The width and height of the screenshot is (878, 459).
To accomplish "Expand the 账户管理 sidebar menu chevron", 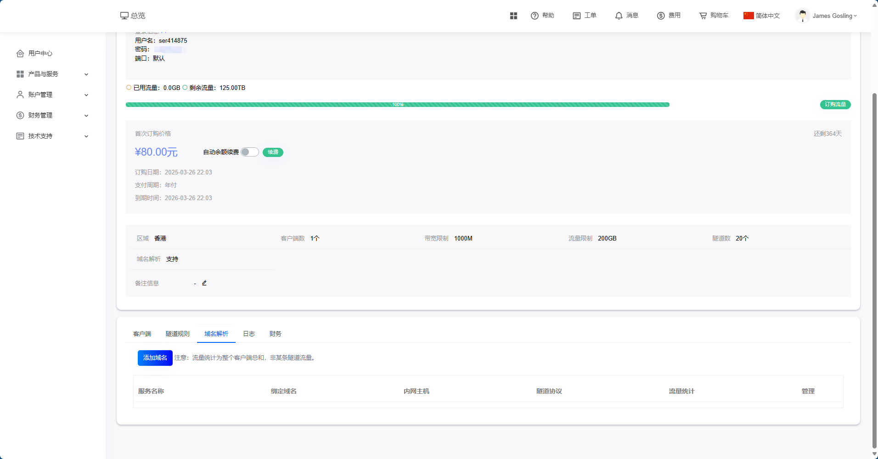I will (x=86, y=95).
